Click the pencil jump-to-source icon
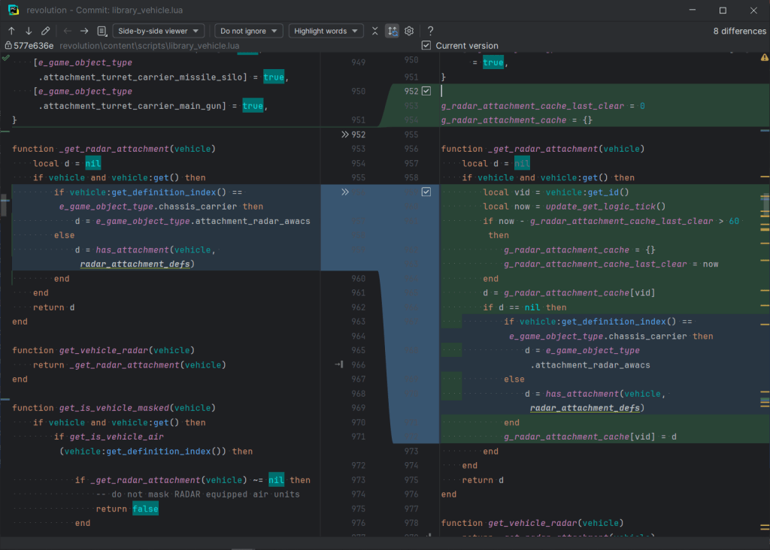The height and width of the screenshot is (550, 770). pyautogui.click(x=46, y=31)
